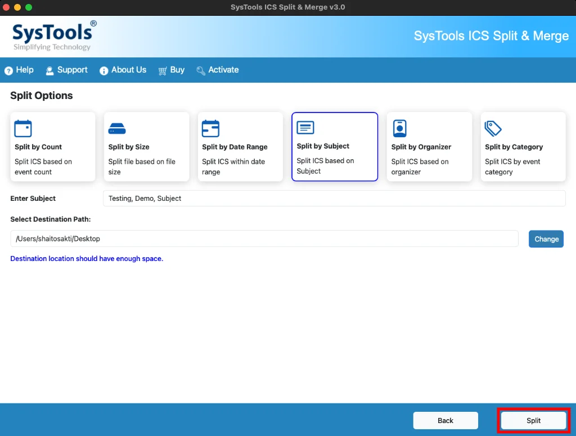Choose the Split by Category heading

[x=514, y=147]
